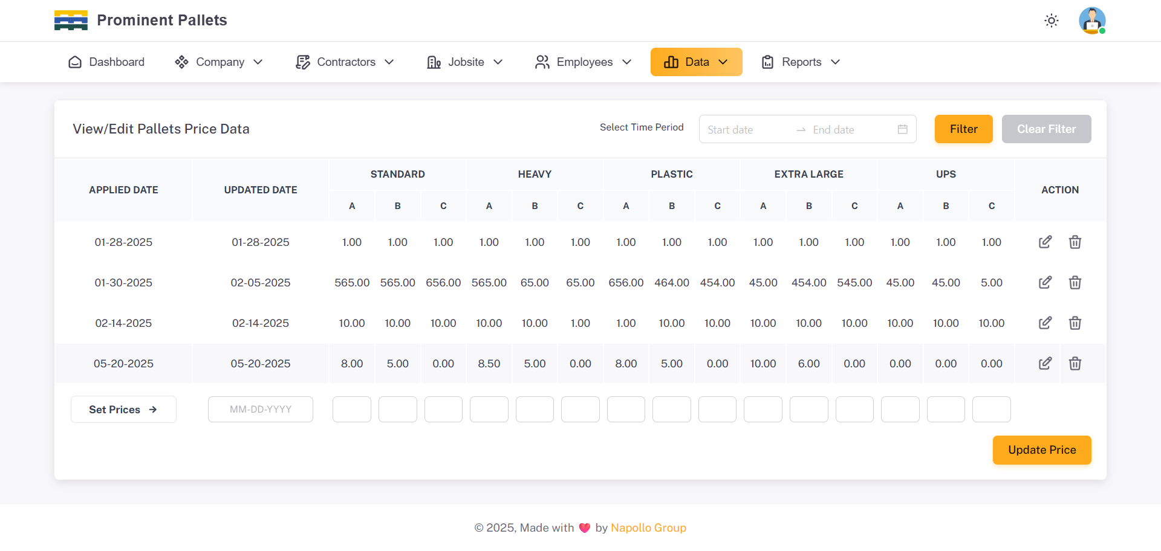The image size is (1161, 551).
Task: Edit the 01-28-2025 price row
Action: (x=1045, y=242)
